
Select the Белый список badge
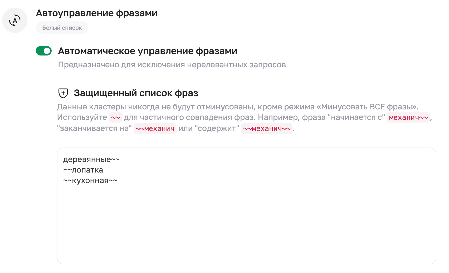(x=62, y=27)
